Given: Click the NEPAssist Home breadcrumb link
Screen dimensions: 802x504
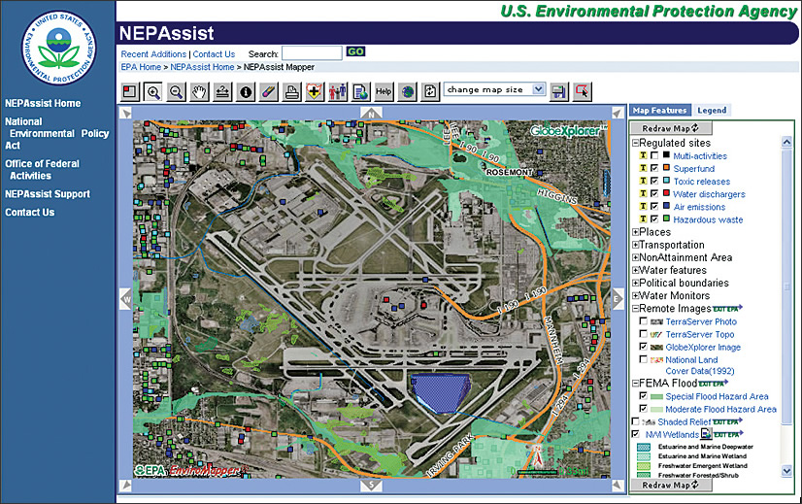Looking at the screenshot, I should pos(202,67).
